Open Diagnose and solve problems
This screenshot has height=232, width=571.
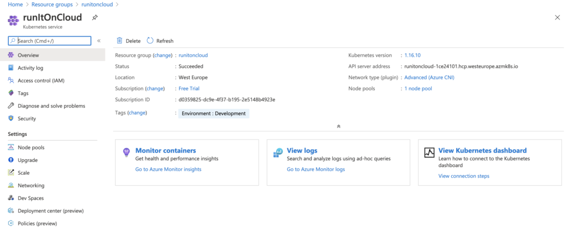(x=51, y=106)
